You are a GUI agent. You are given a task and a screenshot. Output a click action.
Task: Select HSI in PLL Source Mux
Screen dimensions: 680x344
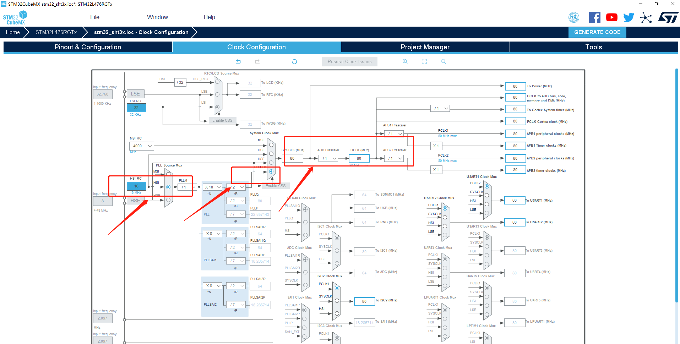(x=168, y=187)
